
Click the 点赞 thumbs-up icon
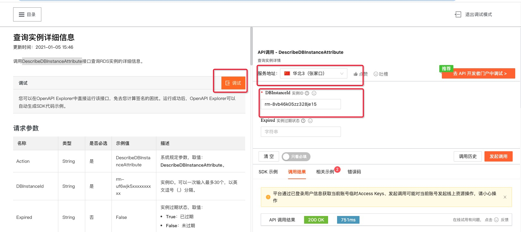tap(355, 74)
